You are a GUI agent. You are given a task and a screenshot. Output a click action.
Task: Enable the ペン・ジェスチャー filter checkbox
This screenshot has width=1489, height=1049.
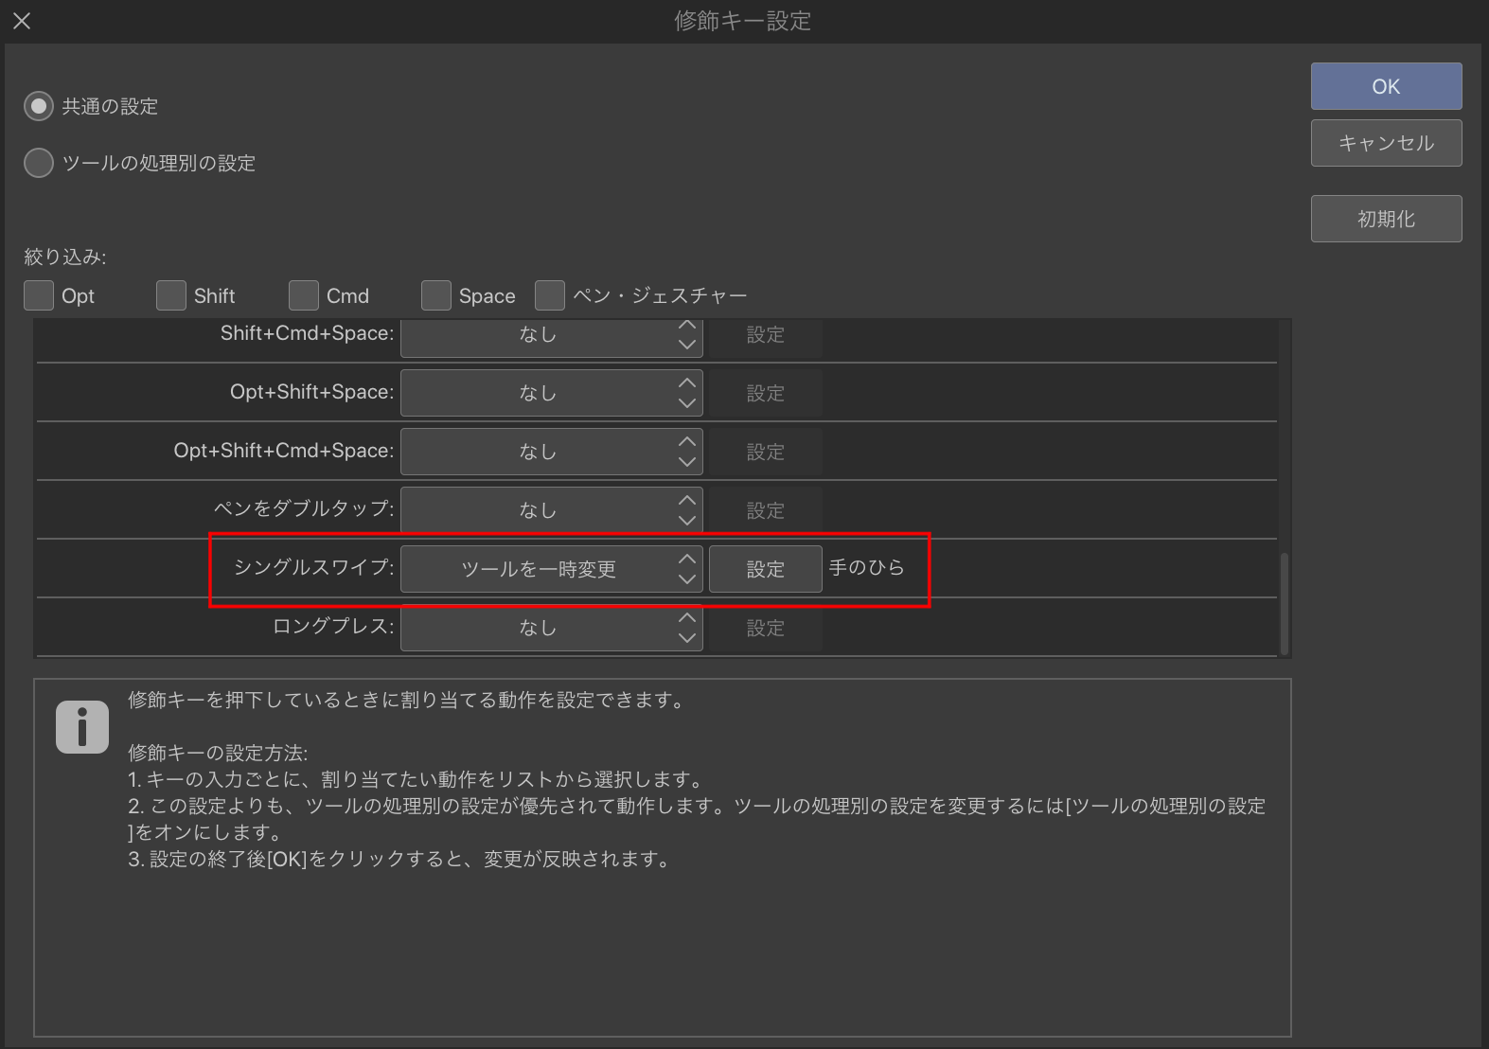tap(550, 295)
